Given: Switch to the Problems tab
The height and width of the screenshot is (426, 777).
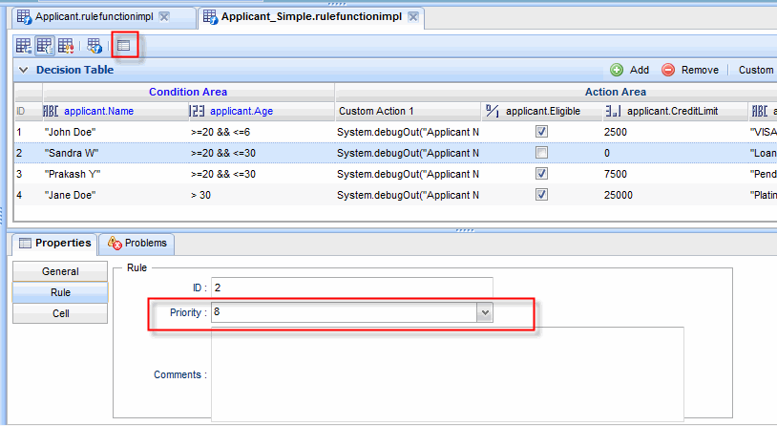Looking at the screenshot, I should 138,243.
